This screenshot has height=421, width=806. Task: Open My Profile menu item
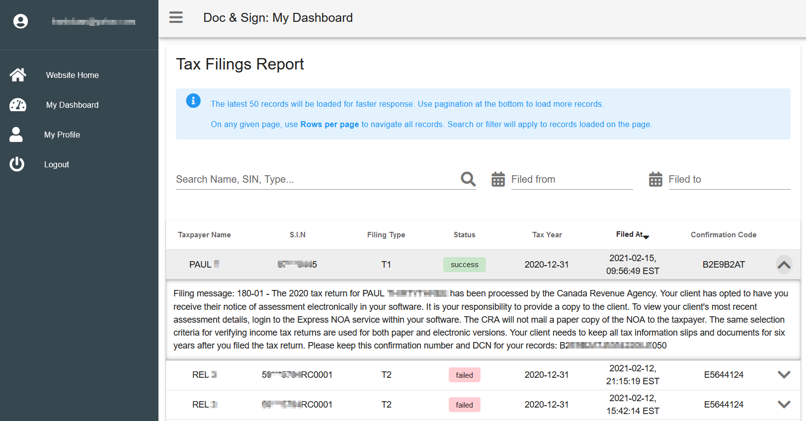coord(62,135)
